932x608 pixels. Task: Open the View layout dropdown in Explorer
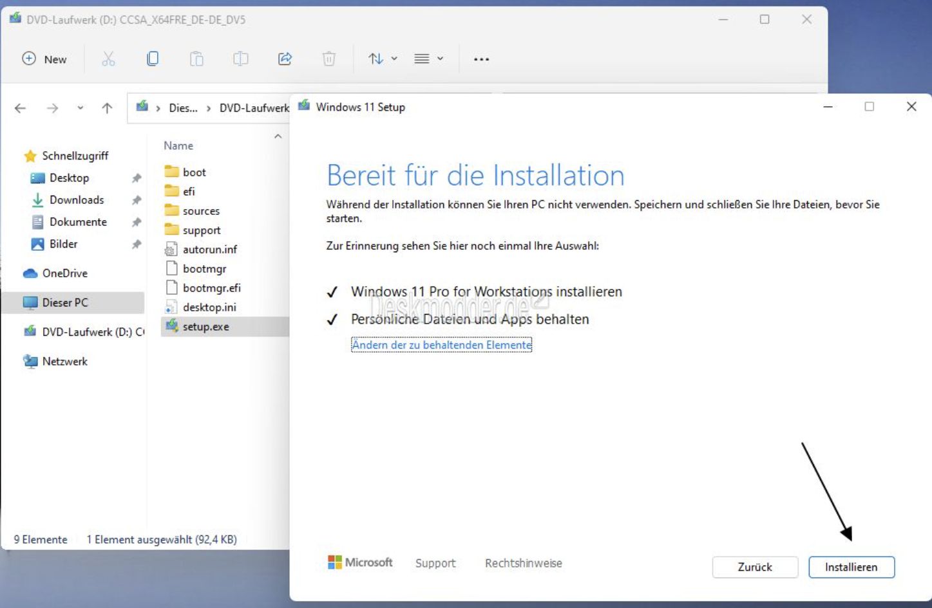click(429, 59)
